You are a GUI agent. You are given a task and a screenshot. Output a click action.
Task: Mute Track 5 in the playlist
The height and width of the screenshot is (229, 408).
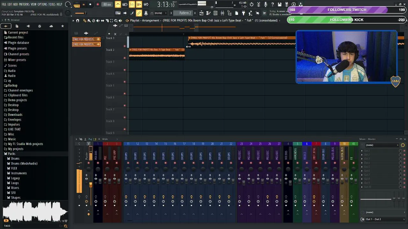point(125,94)
